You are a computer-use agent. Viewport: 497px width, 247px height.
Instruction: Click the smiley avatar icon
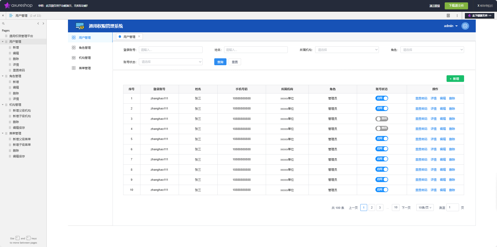(465, 26)
